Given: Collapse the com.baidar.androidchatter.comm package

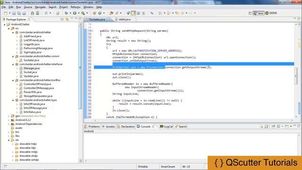Looking at the screenshot, I should 13,57.
